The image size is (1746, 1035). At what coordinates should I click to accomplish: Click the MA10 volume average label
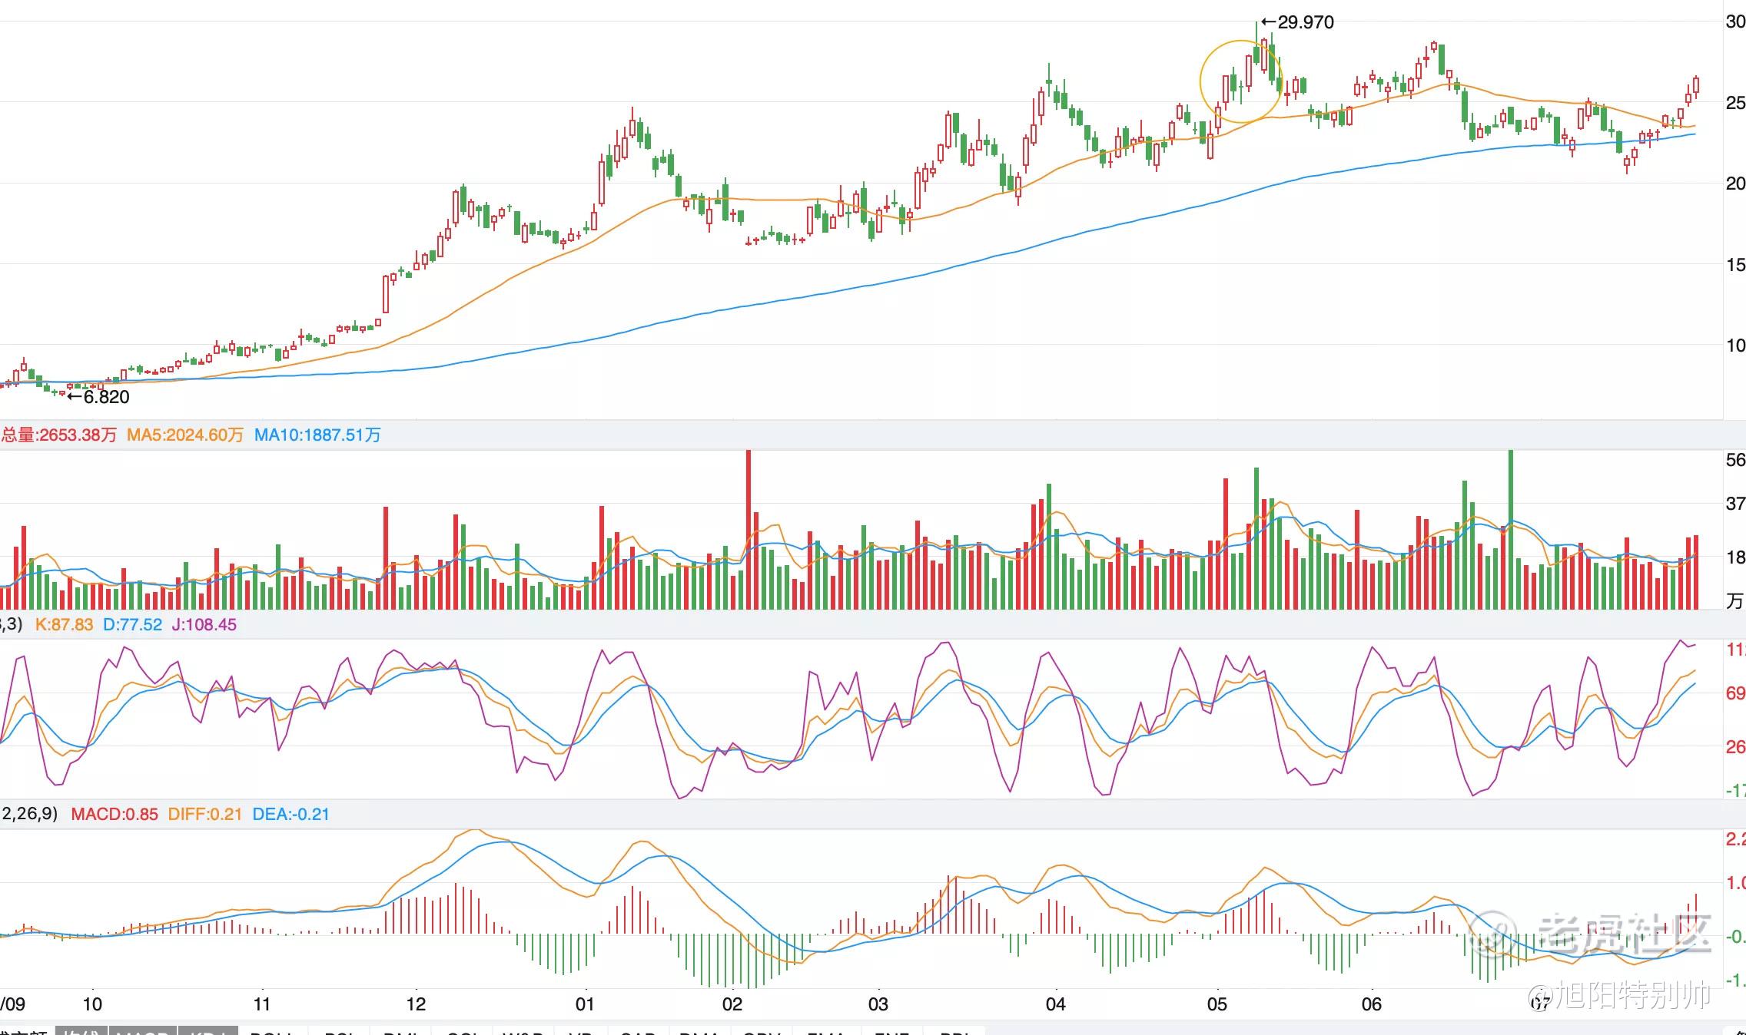point(317,435)
